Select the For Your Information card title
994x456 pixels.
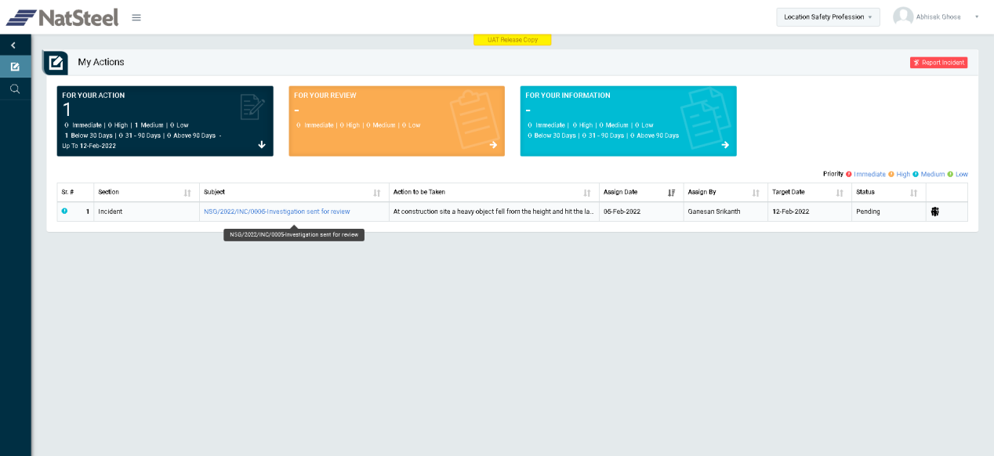pyautogui.click(x=568, y=96)
